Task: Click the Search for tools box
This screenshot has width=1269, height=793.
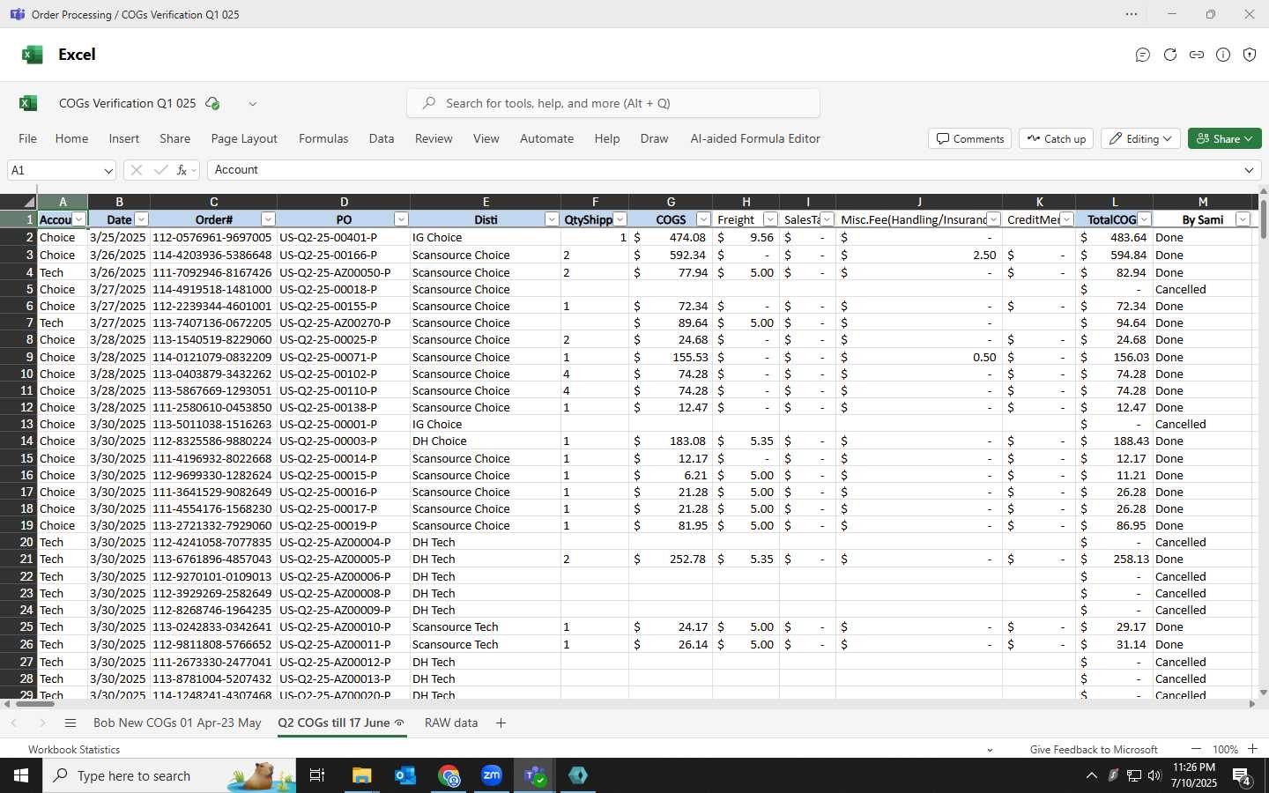Action: (613, 103)
